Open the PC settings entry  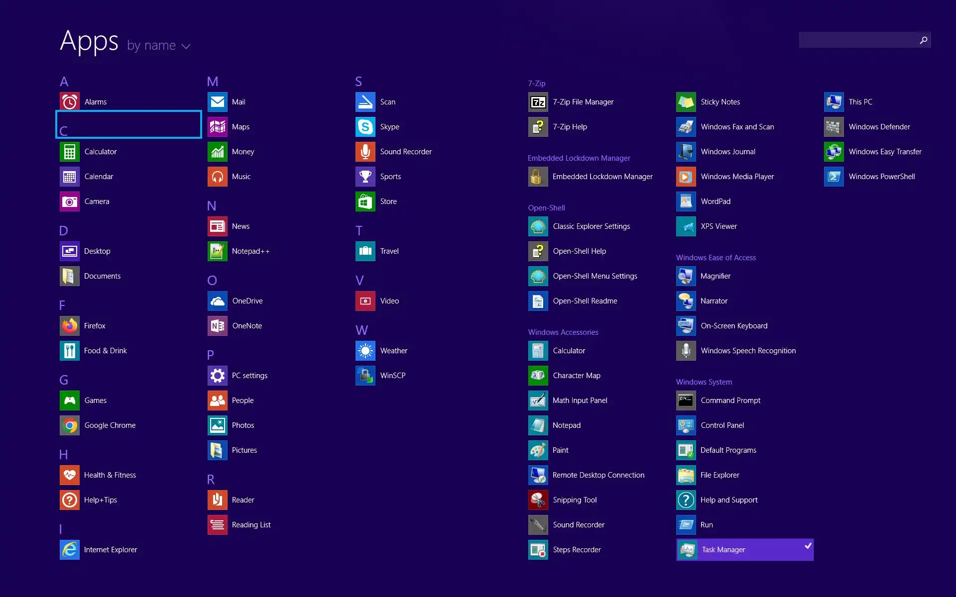[249, 376]
